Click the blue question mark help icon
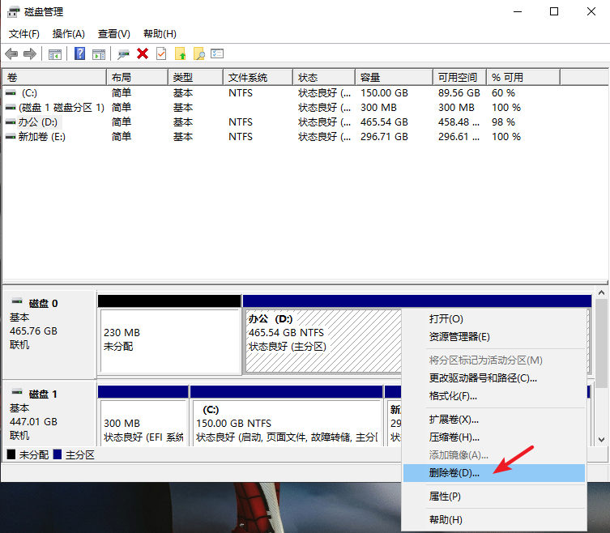This screenshot has width=610, height=533. [80, 53]
